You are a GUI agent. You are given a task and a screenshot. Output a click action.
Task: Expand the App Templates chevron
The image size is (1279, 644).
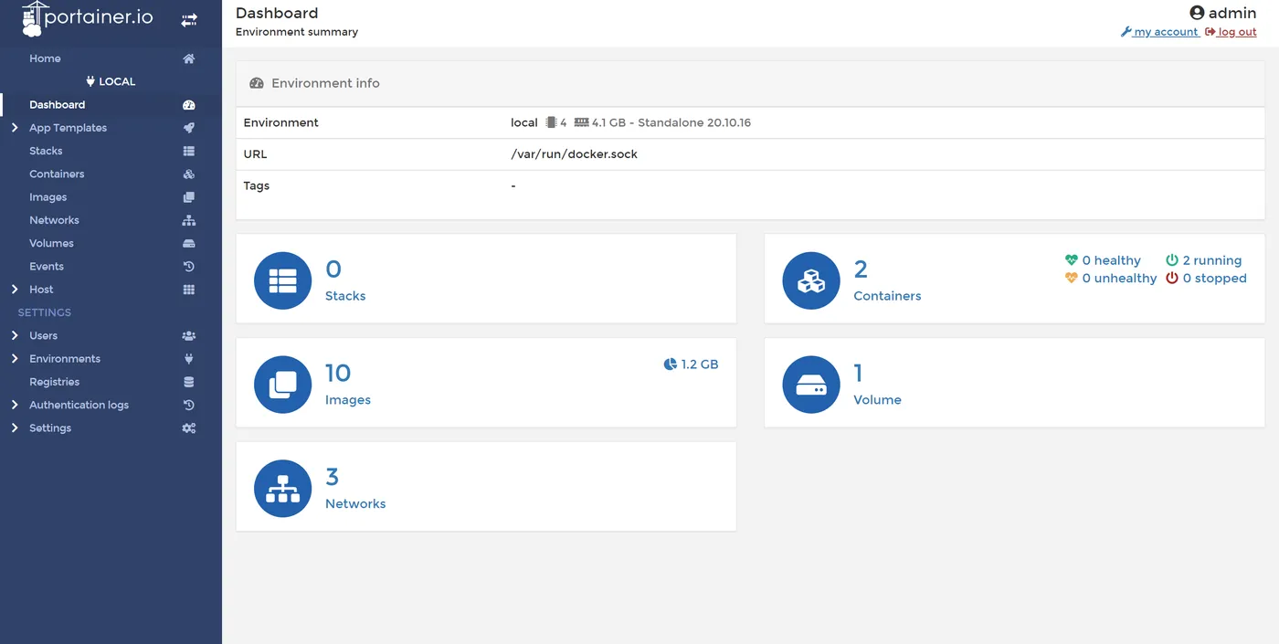tap(15, 128)
